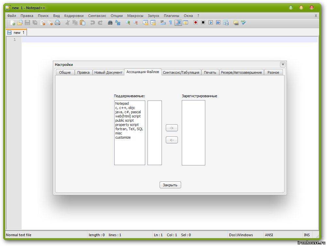This screenshot has width=327, height=246.
Task: Open the Плагины menu
Action: pos(171,16)
